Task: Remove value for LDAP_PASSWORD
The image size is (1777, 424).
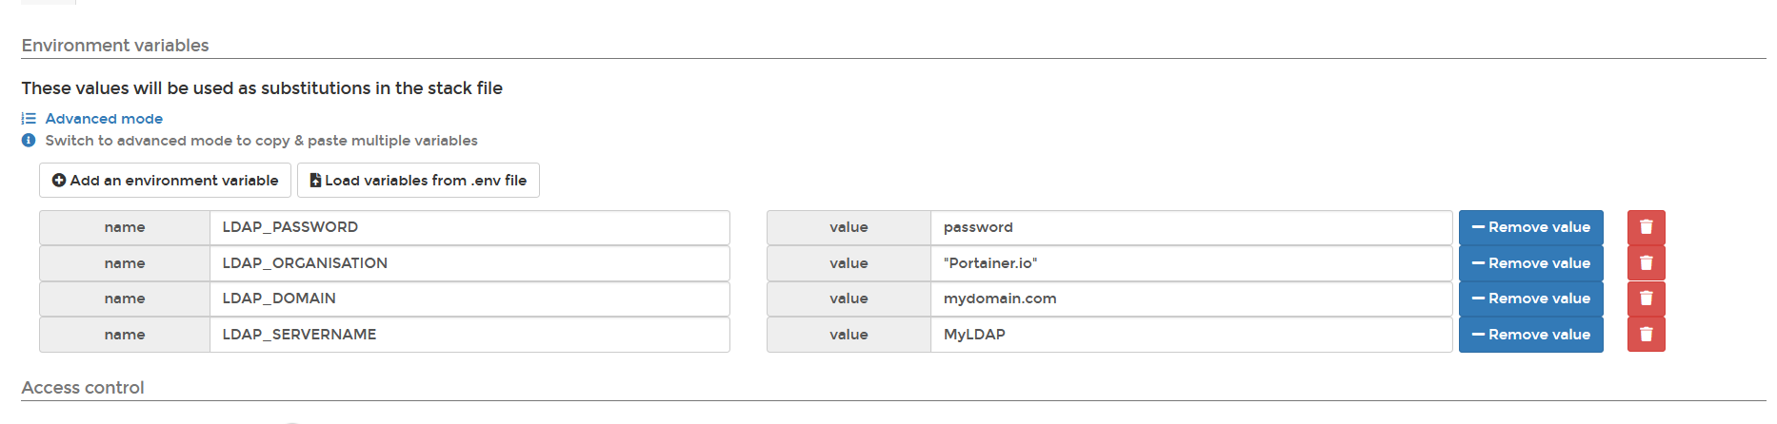Action: click(1530, 227)
